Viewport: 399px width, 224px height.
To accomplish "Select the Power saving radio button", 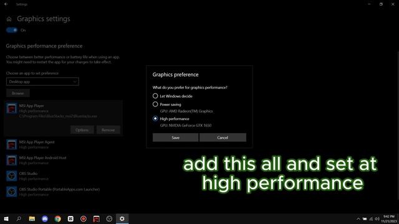I will pyautogui.click(x=155, y=104).
